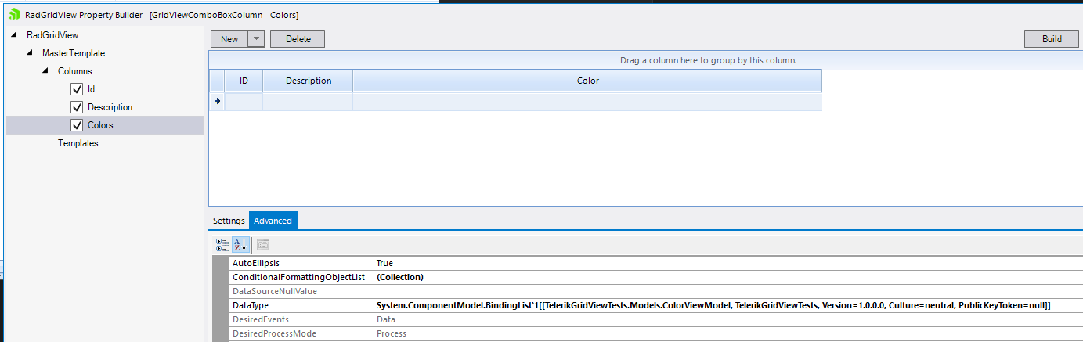This screenshot has height=342, width=1083.
Task: Open the New button dropdown arrow
Action: pyautogui.click(x=256, y=39)
